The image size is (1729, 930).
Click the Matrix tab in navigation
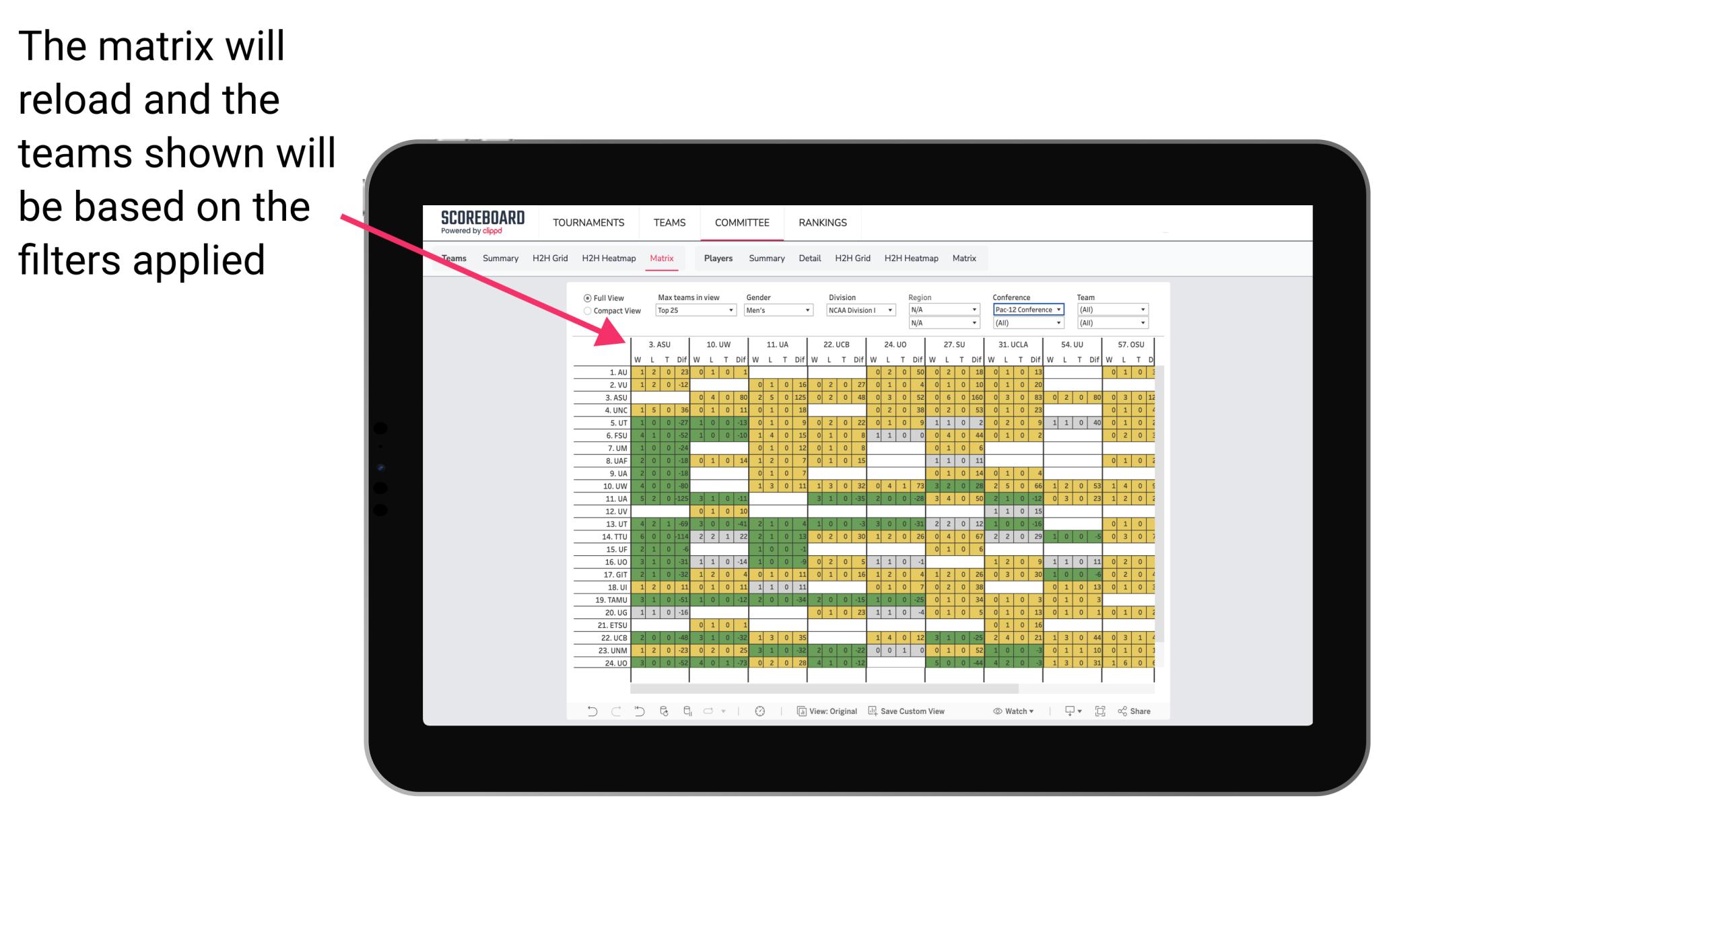click(x=663, y=258)
